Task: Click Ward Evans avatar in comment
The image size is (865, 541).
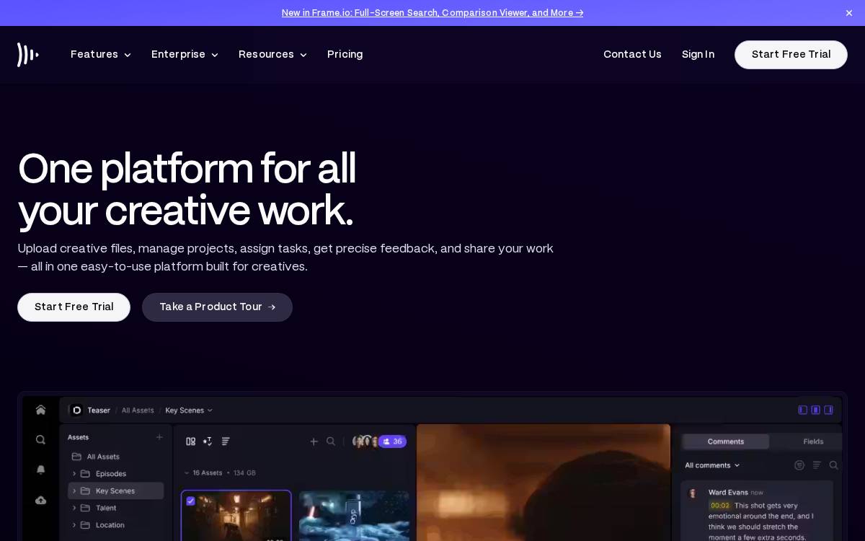Action: (x=693, y=493)
